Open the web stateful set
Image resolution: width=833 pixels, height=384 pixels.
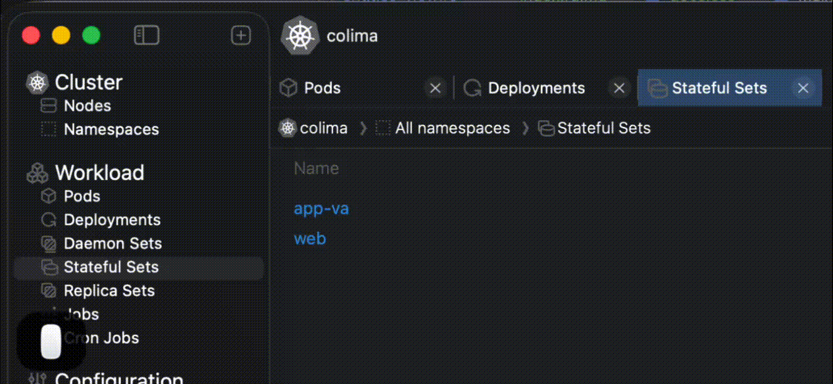coord(310,239)
